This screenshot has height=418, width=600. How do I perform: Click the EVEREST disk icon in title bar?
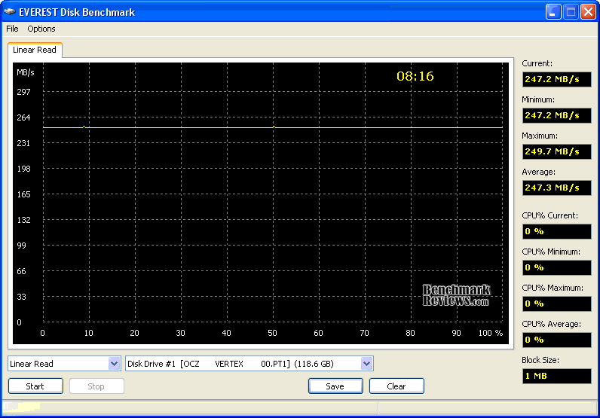click(10, 12)
